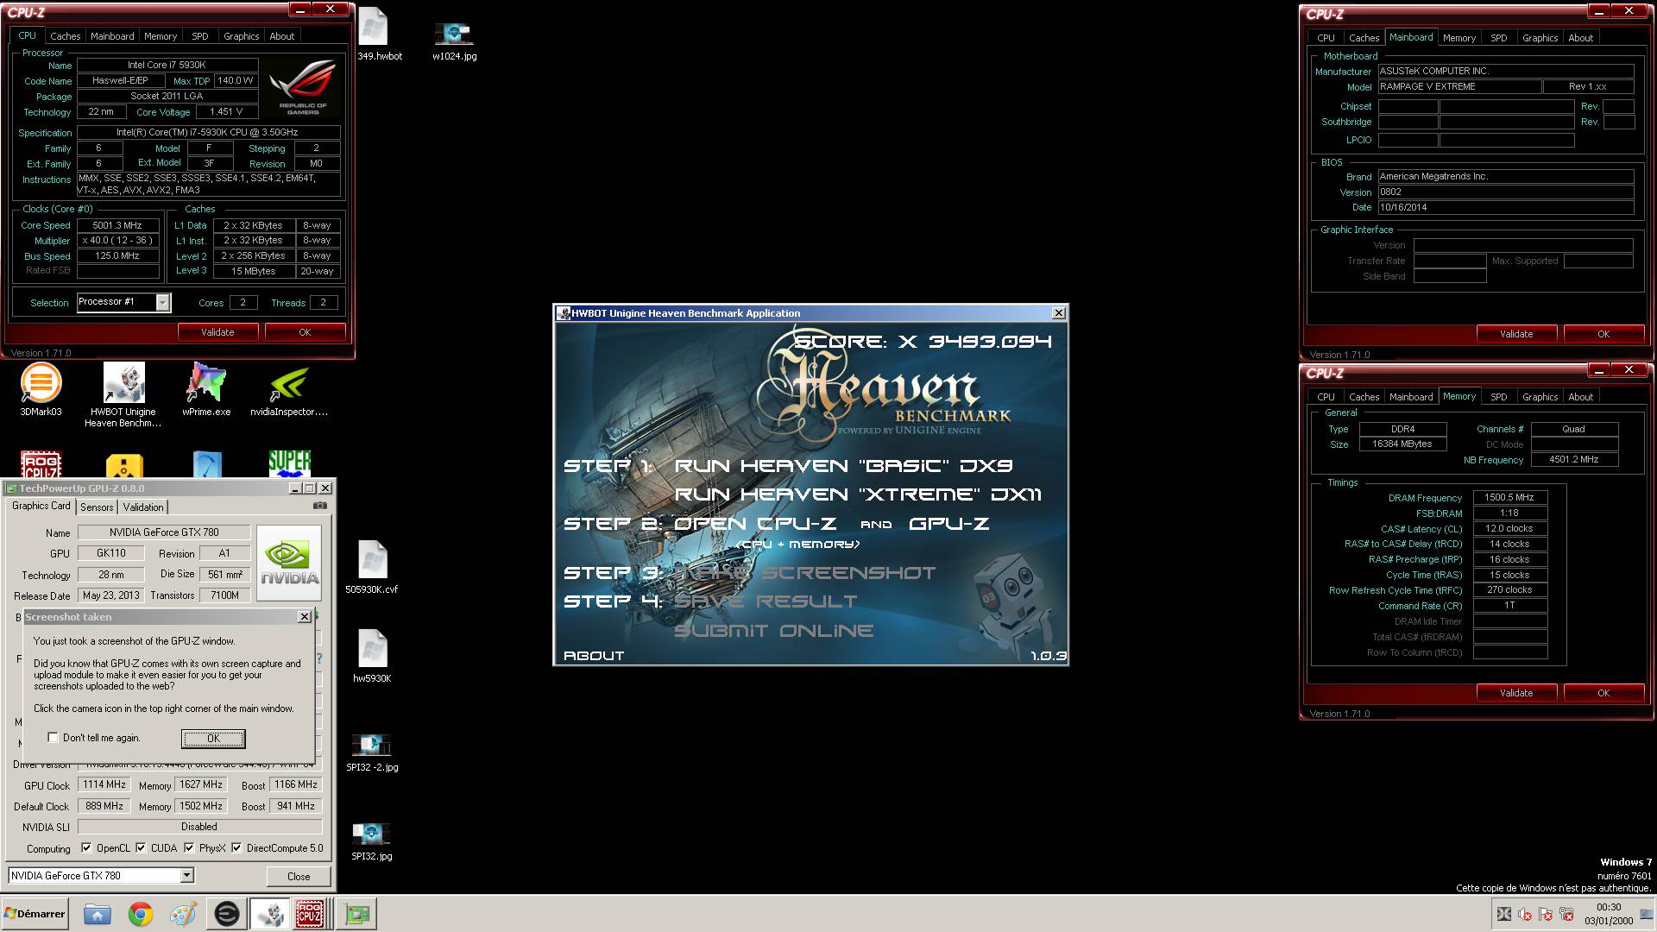Screen dimensions: 1657x932
Task: Select the ROG CPU-Z desktop icon
Action: [x=41, y=464]
